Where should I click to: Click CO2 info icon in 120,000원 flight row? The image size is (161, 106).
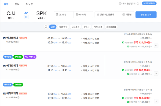coord(18,42)
